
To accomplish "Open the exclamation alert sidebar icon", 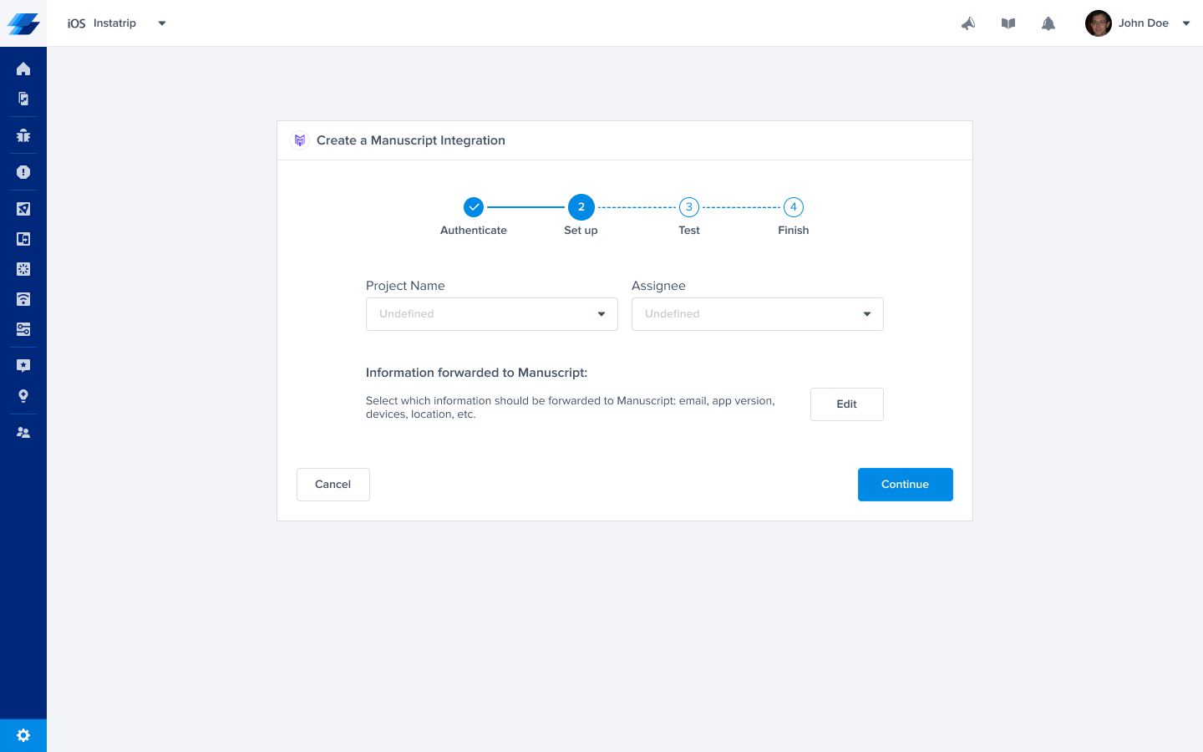I will coord(23,172).
